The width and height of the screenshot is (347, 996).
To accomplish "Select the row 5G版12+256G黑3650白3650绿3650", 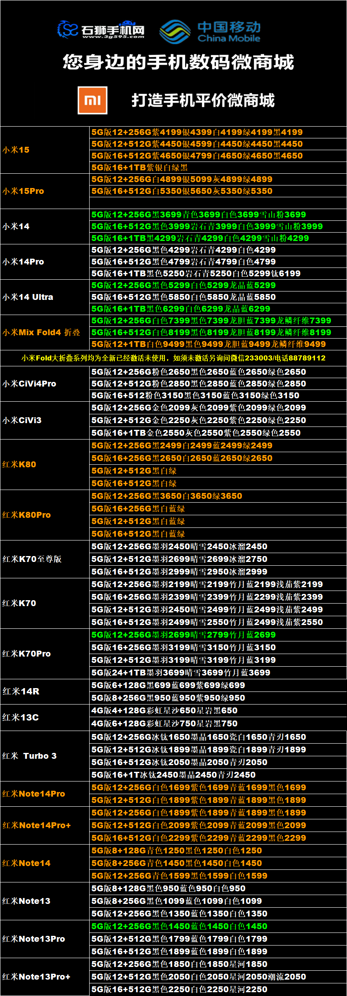I will pyautogui.click(x=218, y=496).
